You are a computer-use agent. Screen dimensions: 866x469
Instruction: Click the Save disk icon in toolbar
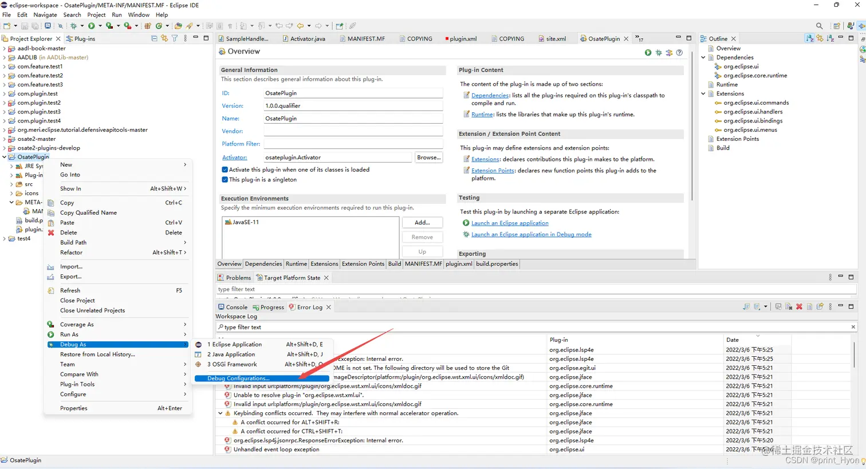tap(25, 26)
